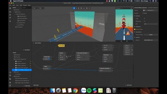
Task: Open the simulator hamburger menu icon
Action: (131, 8)
